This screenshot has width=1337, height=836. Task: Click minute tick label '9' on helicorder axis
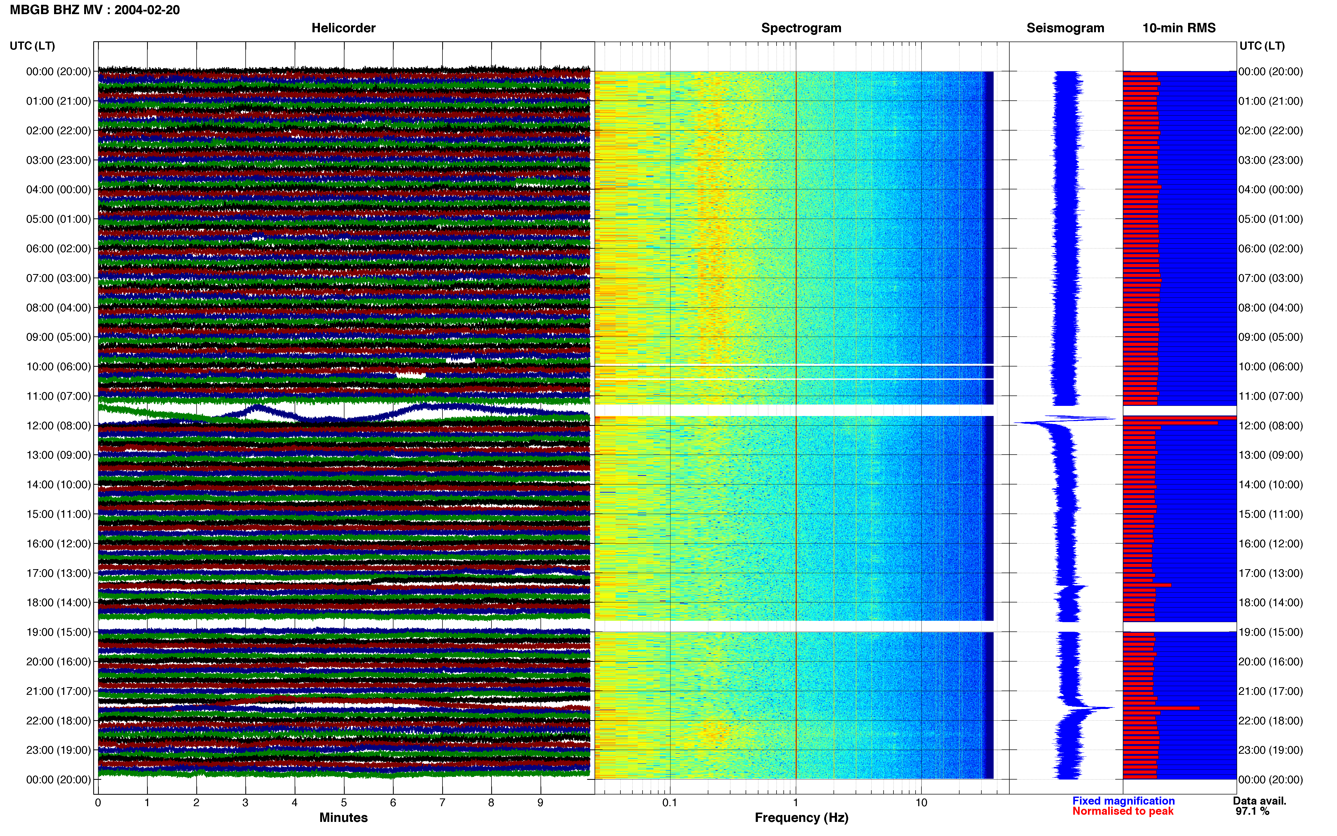point(540,803)
